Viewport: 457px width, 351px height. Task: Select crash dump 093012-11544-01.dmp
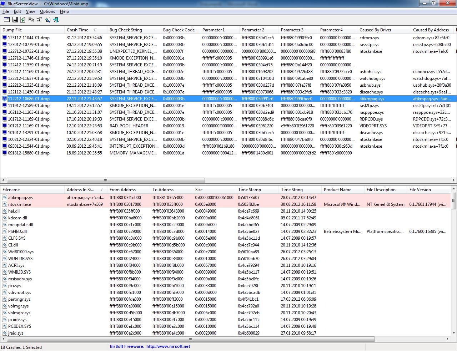click(x=29, y=146)
